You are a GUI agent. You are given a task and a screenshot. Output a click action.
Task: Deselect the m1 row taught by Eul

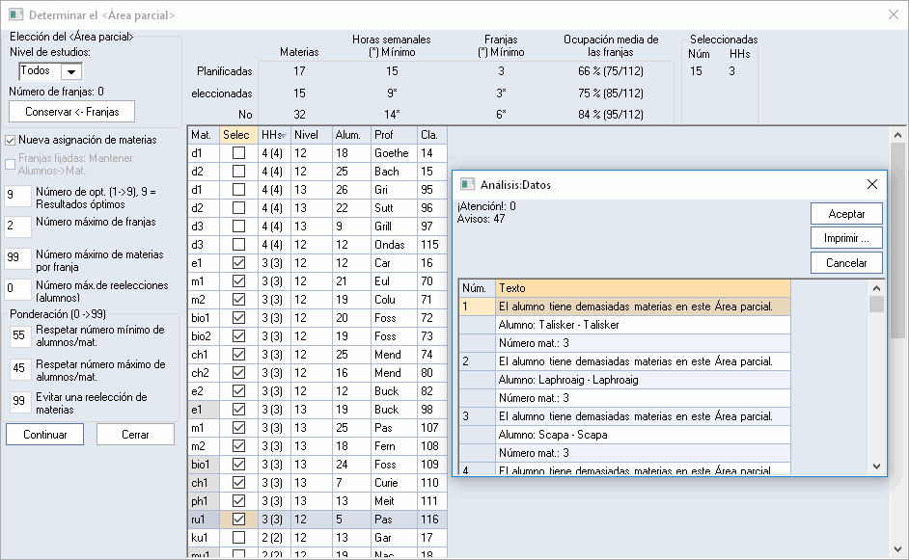pos(238,281)
